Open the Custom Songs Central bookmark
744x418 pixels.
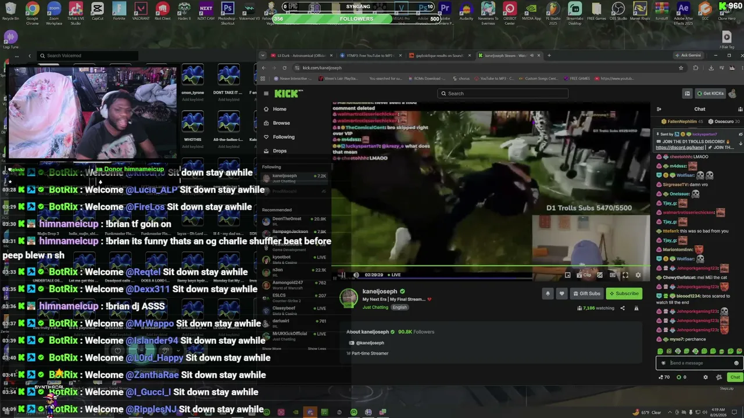(x=538, y=78)
